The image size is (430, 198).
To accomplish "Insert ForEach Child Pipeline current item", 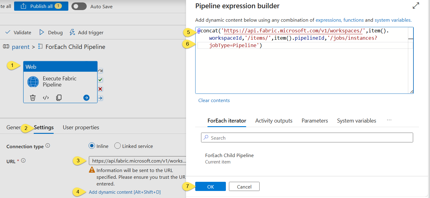I will (230, 158).
